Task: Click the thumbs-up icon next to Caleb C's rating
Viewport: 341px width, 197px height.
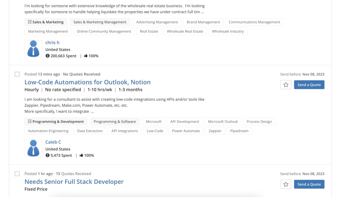Action: tap(81, 155)
